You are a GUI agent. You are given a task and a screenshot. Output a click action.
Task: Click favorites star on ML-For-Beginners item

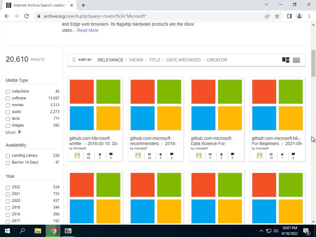click(282, 154)
